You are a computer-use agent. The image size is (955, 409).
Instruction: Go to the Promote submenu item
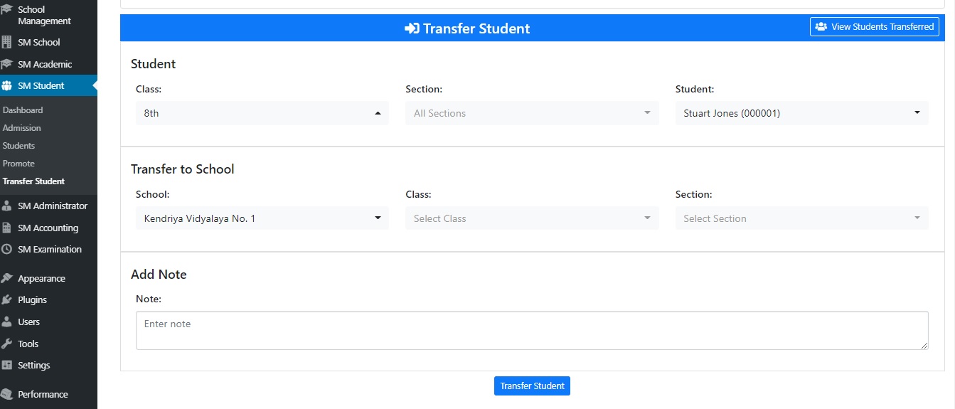tap(18, 164)
